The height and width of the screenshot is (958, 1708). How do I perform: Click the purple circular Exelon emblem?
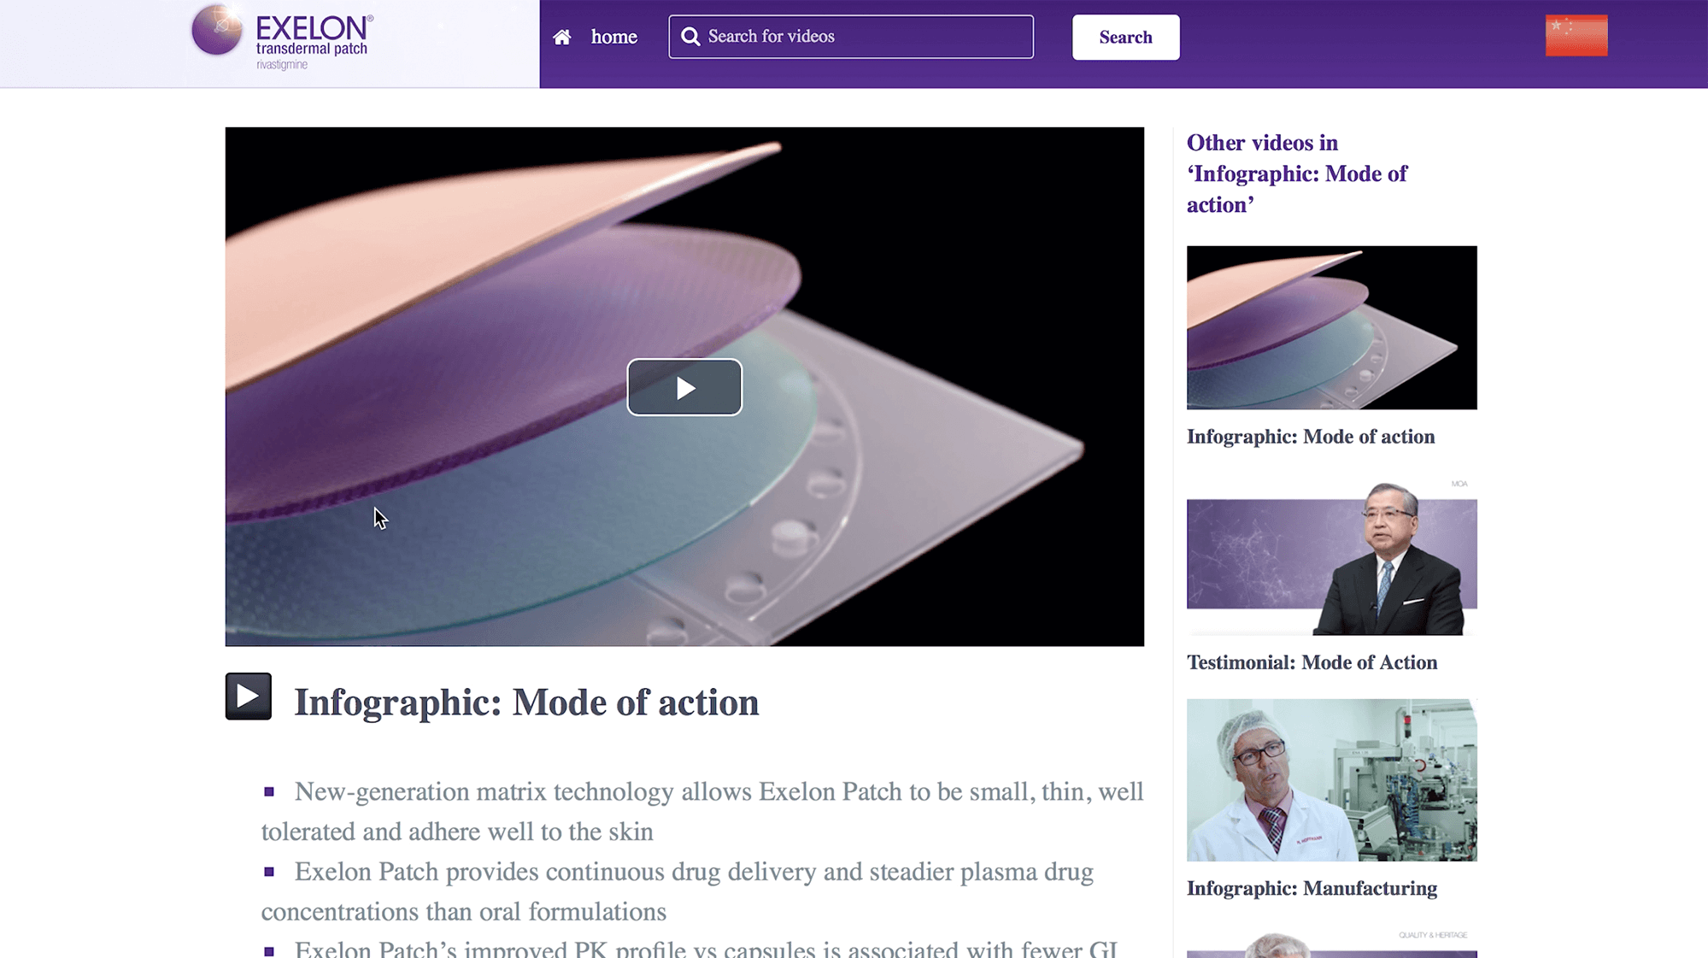tap(217, 30)
